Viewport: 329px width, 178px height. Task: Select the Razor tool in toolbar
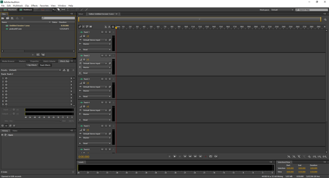tap(59, 10)
